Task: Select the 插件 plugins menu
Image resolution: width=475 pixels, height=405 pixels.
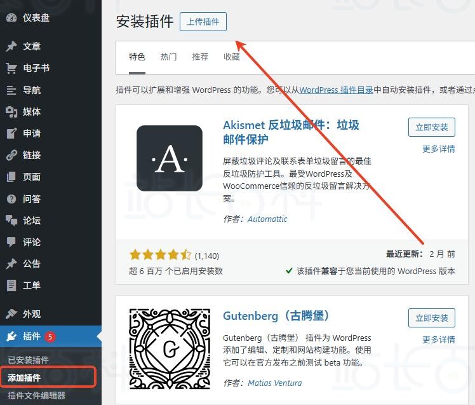Action: pyautogui.click(x=51, y=336)
